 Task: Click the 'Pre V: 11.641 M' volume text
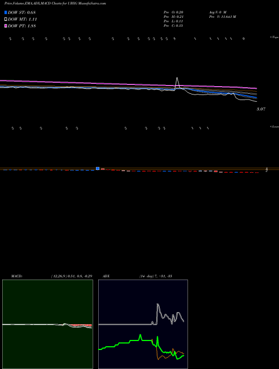222,17
